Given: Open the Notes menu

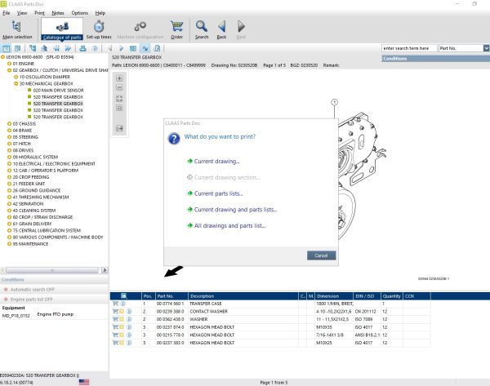Looking at the screenshot, I should 58,13.
